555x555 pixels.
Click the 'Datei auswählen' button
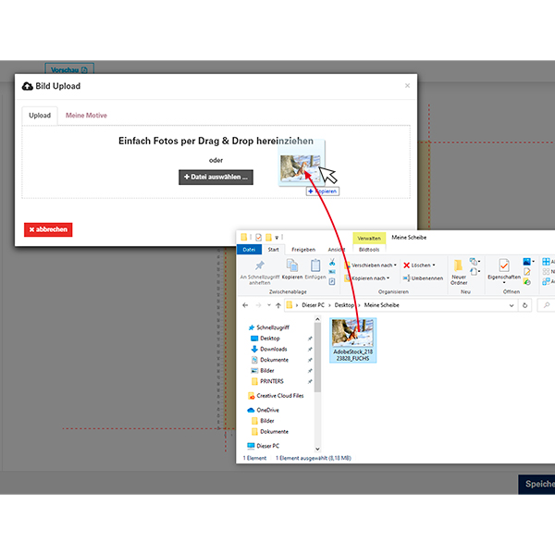[216, 177]
